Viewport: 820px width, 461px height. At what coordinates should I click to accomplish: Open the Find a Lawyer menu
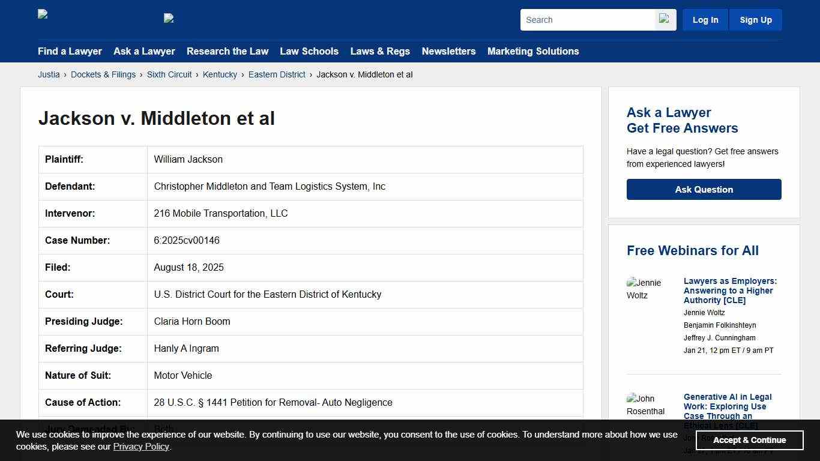click(x=70, y=52)
